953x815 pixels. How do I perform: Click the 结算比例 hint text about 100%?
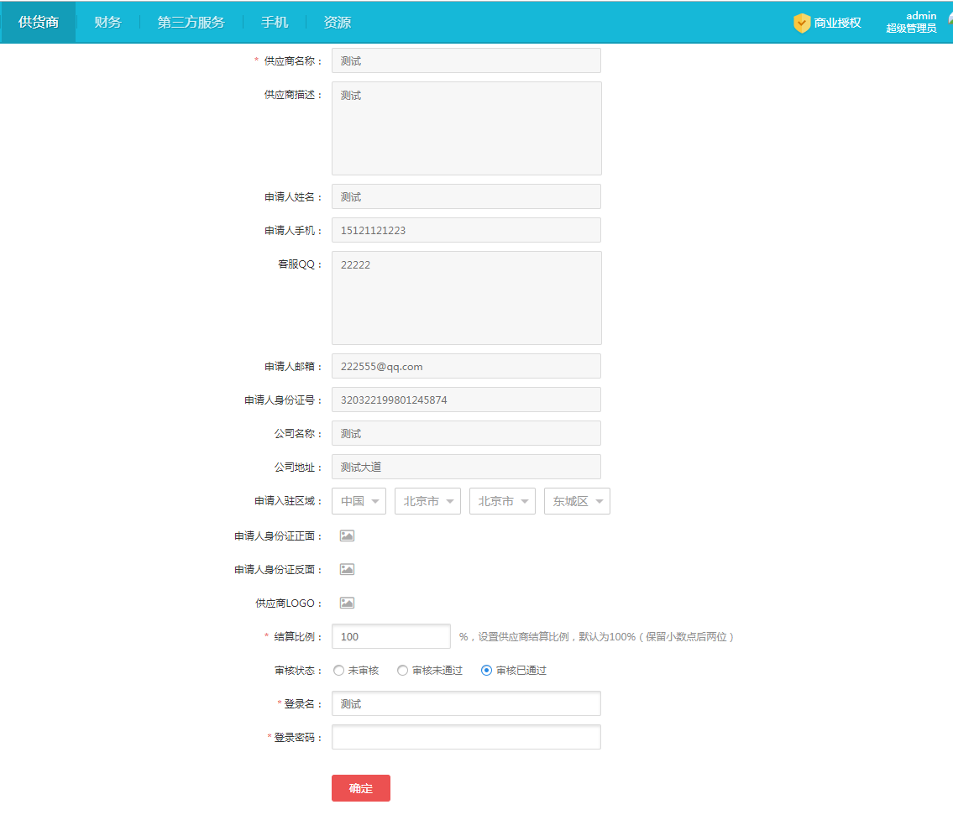[597, 637]
